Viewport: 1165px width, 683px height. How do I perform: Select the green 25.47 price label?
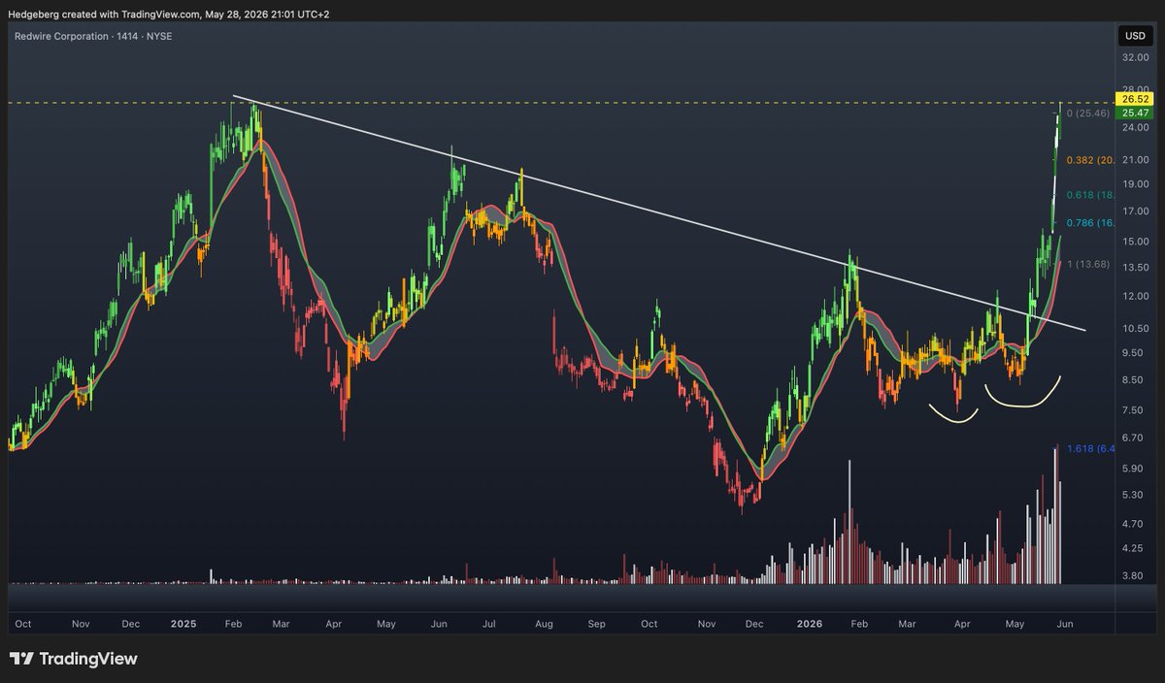coord(1135,113)
